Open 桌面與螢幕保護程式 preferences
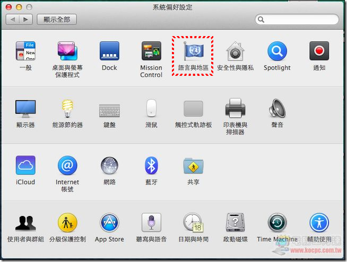 pos(67,51)
